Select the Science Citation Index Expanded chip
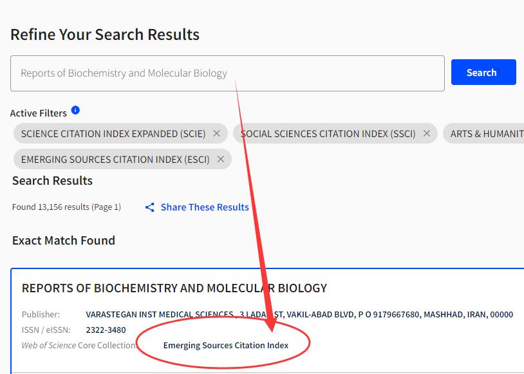The width and height of the screenshot is (524, 374). point(120,133)
